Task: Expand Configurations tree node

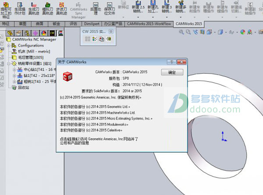Action: pyautogui.click(x=9, y=46)
